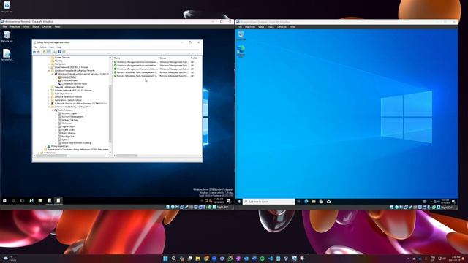Expand the System Services tree node
The height and width of the screenshot is (263, 468).
pyautogui.click(x=49, y=58)
